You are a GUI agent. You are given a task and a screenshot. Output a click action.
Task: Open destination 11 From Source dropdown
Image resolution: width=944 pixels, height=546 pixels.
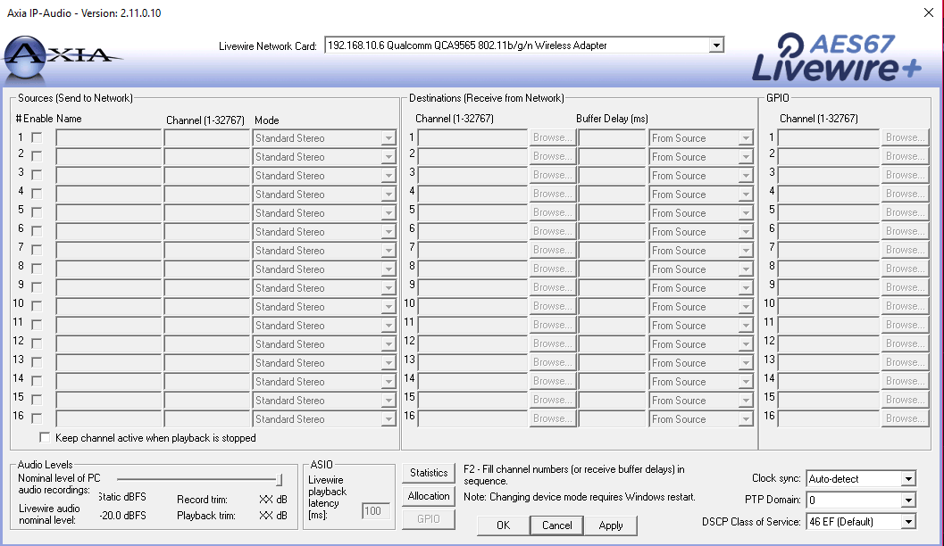pos(746,326)
